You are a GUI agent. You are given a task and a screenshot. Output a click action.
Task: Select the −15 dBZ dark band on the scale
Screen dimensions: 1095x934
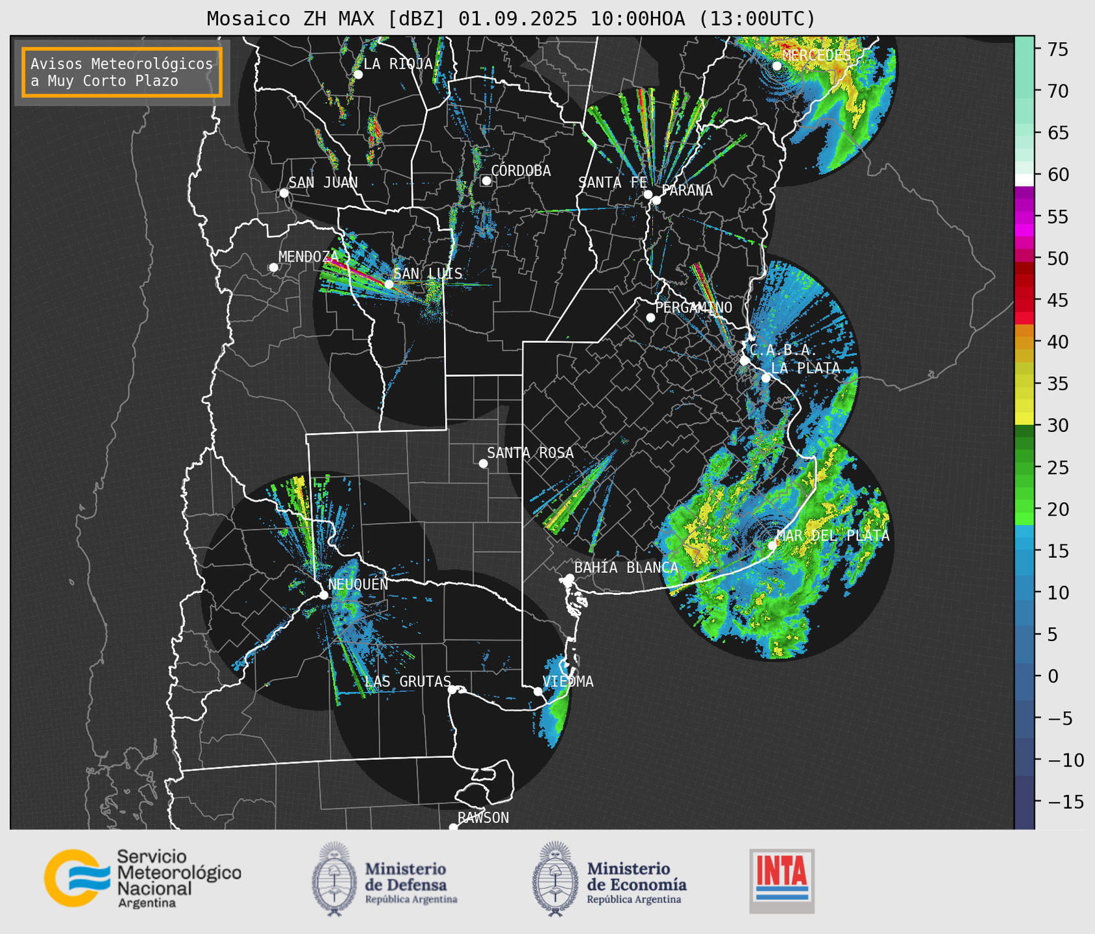click(1024, 802)
